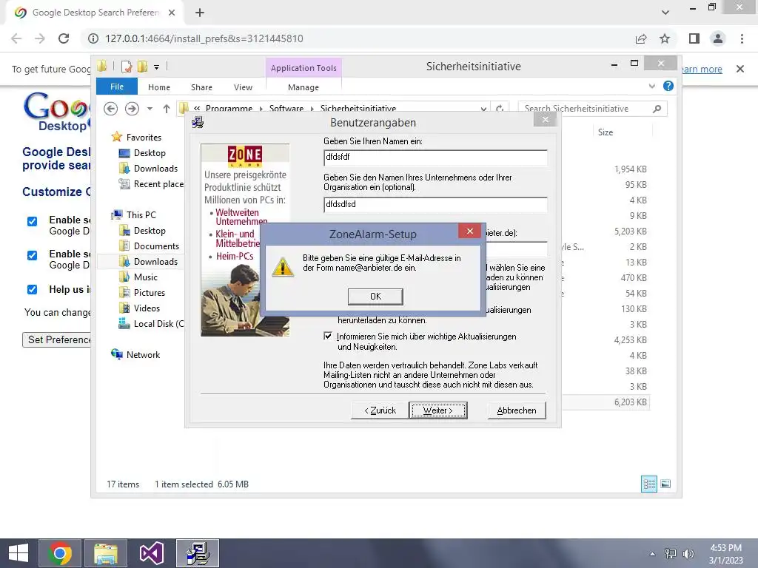Dismiss the Google Desktop notification bar

740,69
